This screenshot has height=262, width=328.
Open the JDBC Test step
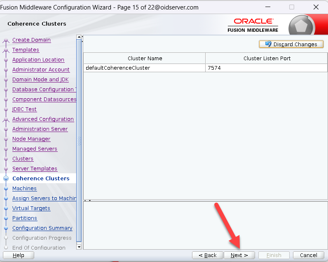pyautogui.click(x=24, y=109)
